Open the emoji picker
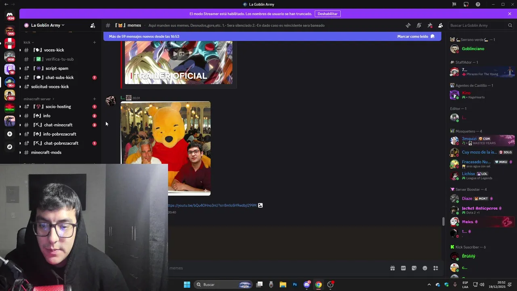 pyautogui.click(x=425, y=268)
